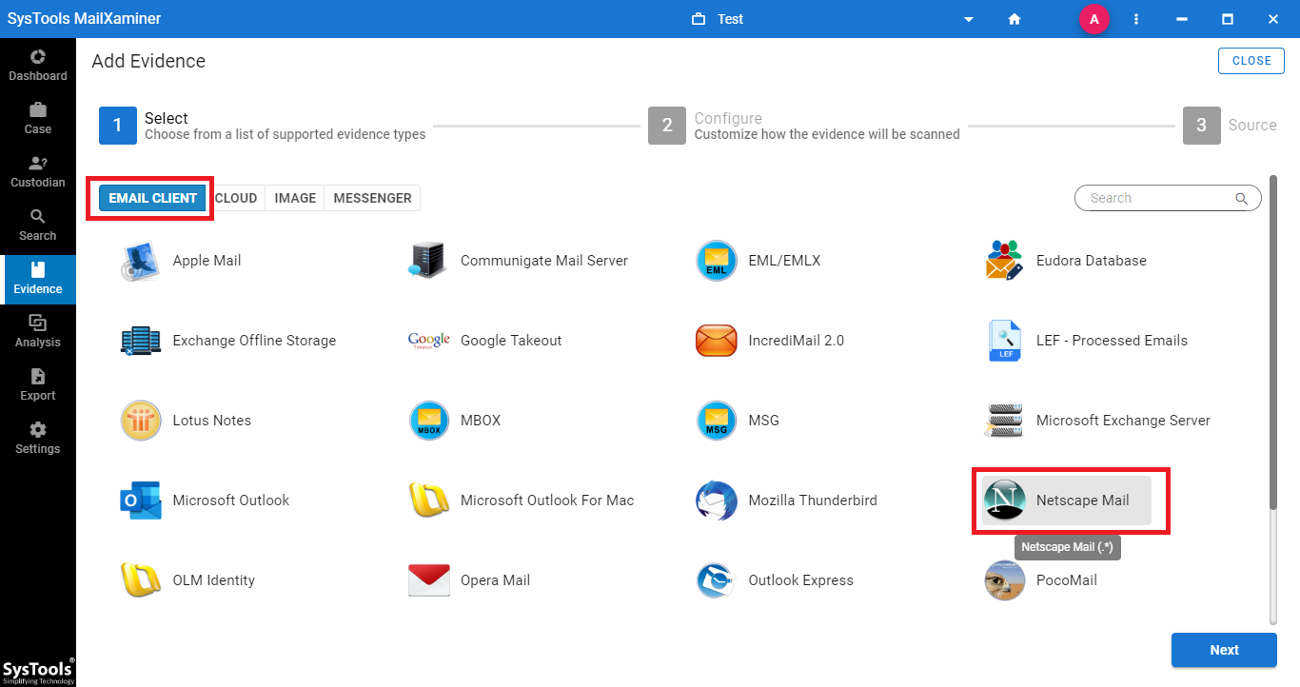Click the magnifier icon in search box

(x=1241, y=198)
